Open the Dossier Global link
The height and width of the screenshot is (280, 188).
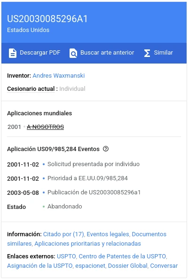click(128, 266)
